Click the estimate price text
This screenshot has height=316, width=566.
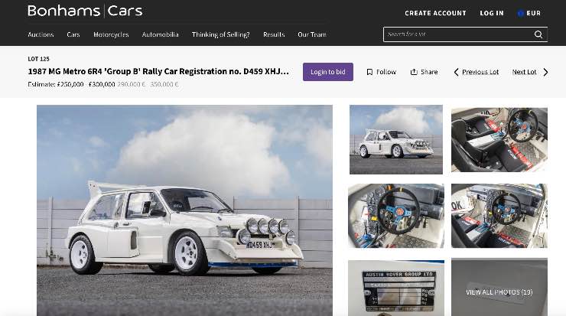(103, 84)
